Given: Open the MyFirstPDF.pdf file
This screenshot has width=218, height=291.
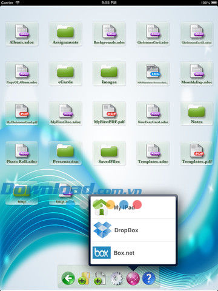Looking at the screenshot, I should 109,114.
